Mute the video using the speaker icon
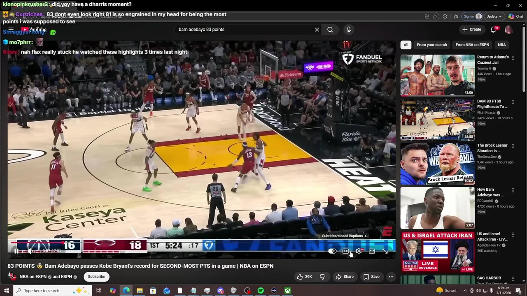This screenshot has height=296, width=527. 30,251
